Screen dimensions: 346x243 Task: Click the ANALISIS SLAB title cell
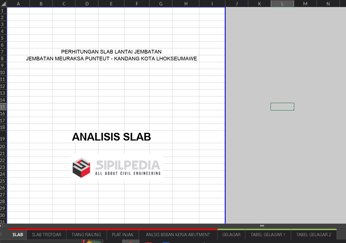point(111,137)
